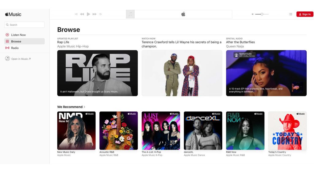Toggle shuffle playback
Viewport: 314px width, 173px height.
click(x=76, y=14)
